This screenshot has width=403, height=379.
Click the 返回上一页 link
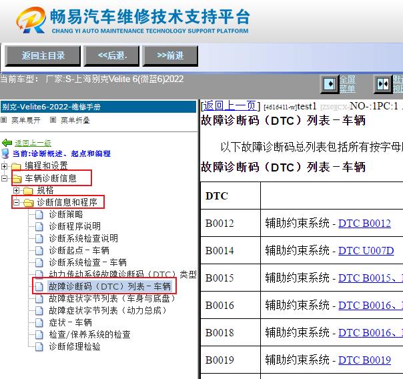point(230,105)
